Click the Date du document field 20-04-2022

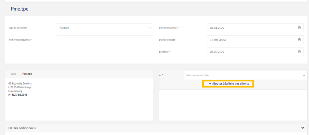[x=255, y=28]
